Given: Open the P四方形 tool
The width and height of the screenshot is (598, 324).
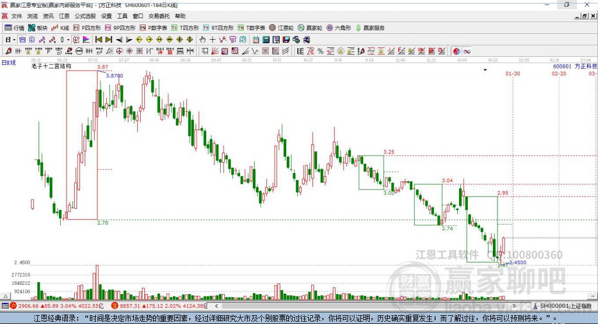Looking at the screenshot, I should coord(87,28).
